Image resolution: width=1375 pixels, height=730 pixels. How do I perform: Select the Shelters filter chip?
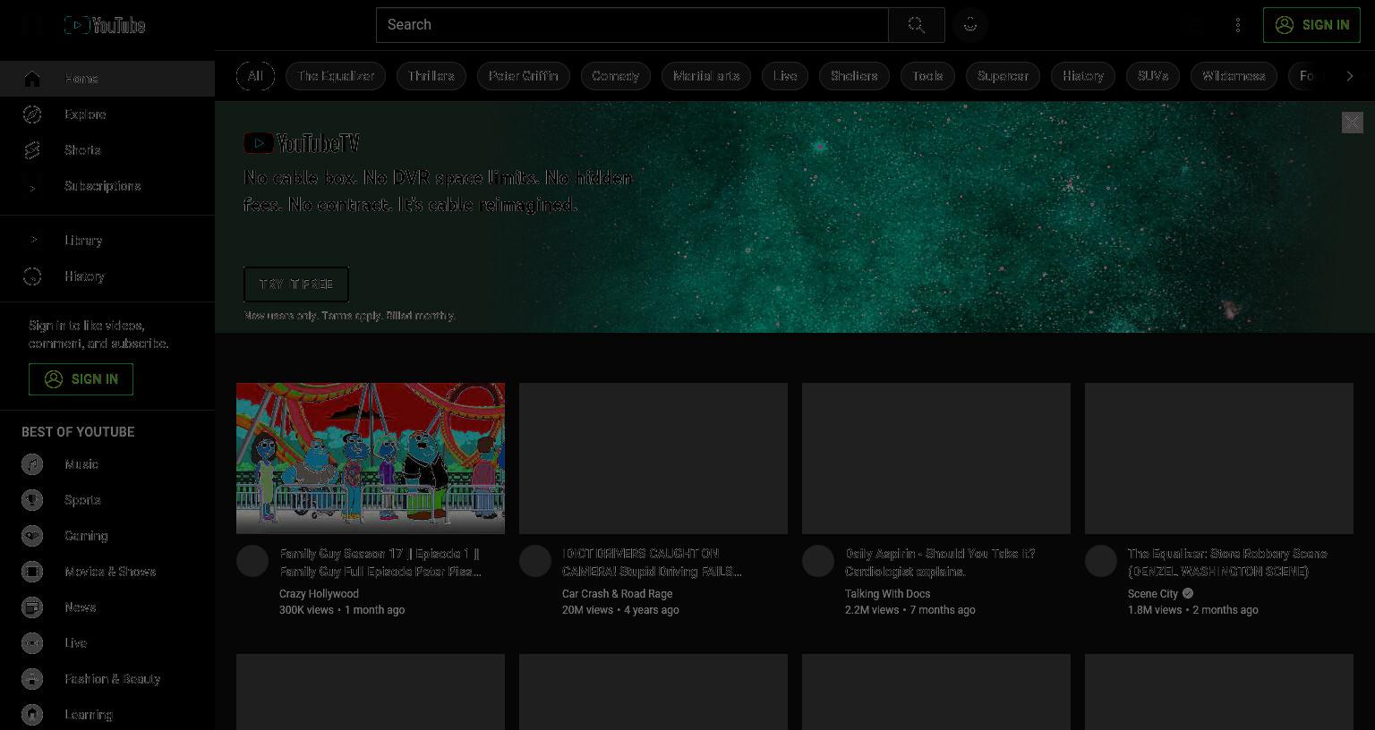(x=854, y=76)
